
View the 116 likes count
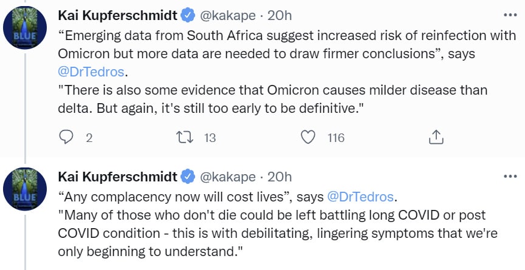(x=336, y=138)
